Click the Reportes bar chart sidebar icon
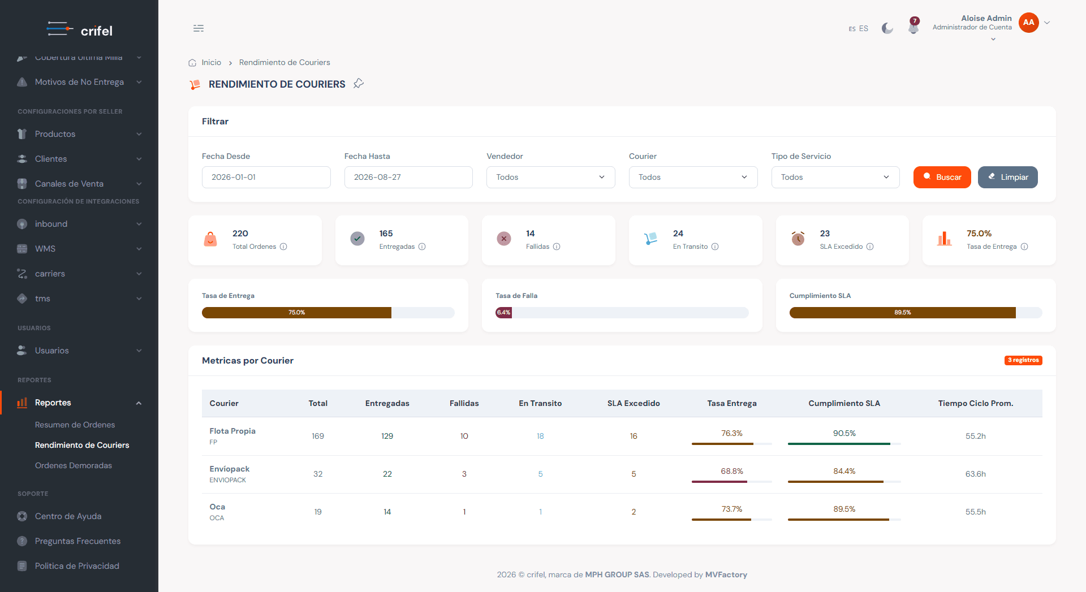Image resolution: width=1086 pixels, height=592 pixels. click(22, 403)
